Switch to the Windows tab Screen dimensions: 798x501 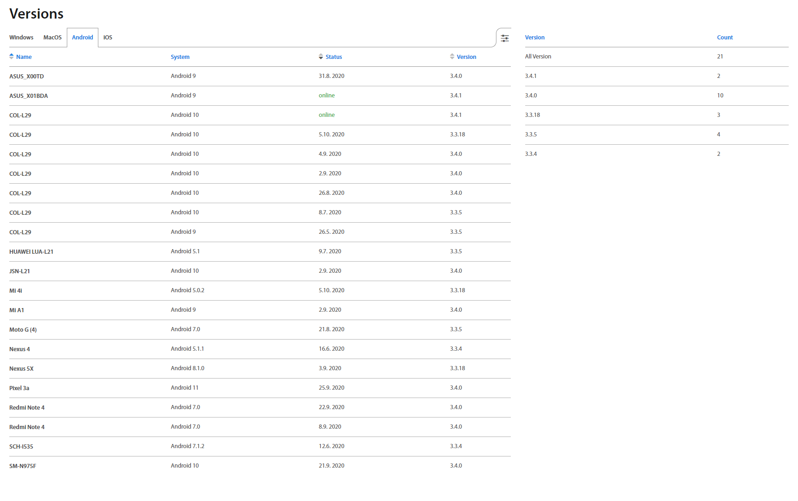pos(21,38)
